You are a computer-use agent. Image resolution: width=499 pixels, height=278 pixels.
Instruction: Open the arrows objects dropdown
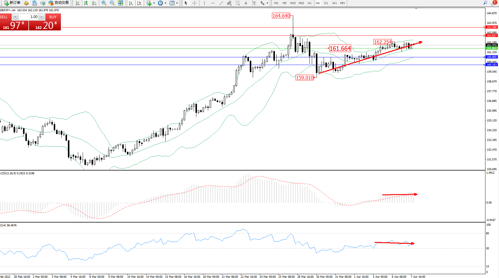pyautogui.click(x=267, y=3)
